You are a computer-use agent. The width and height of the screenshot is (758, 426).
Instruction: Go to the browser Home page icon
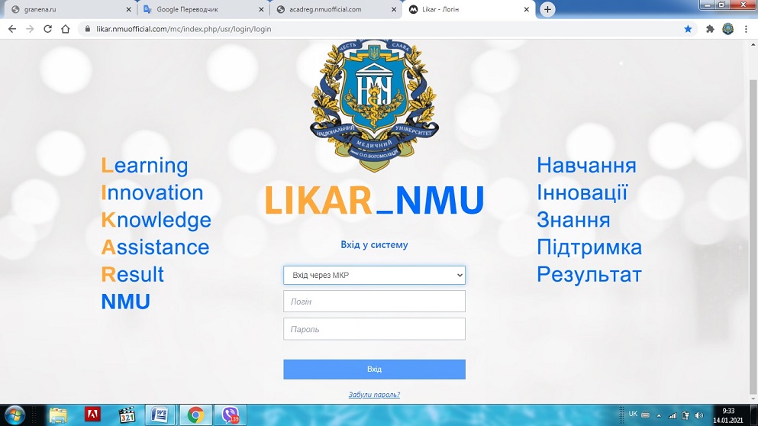pos(66,29)
